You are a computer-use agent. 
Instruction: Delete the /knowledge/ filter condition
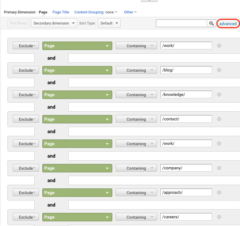click(219, 95)
